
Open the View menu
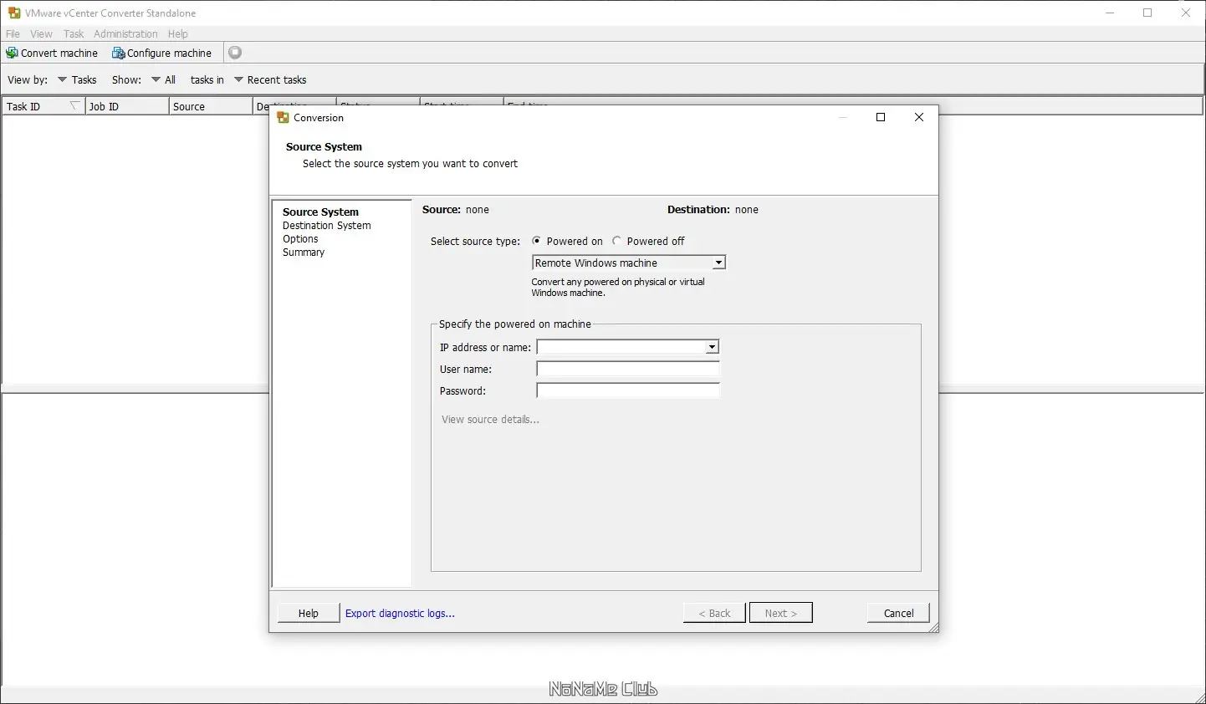(41, 33)
